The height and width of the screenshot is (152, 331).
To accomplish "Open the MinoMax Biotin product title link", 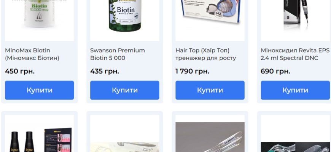I will pos(32,54).
